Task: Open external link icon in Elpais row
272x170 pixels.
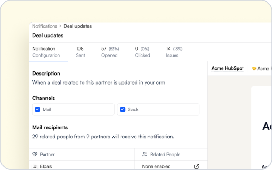Action: [x=197, y=166]
